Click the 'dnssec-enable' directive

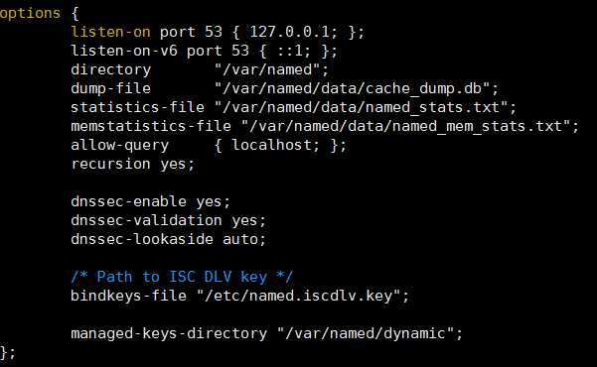pos(129,201)
